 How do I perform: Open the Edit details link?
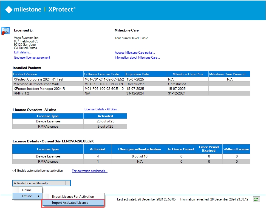point(23,52)
